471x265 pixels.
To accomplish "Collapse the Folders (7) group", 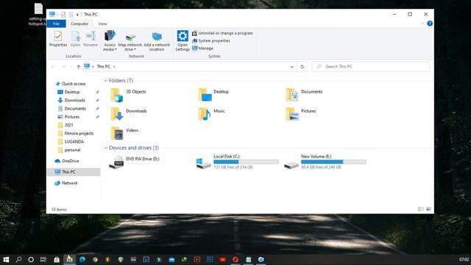I will (x=105, y=80).
